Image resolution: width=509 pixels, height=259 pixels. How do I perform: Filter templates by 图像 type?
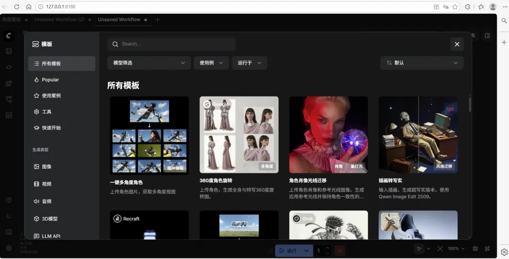click(x=62, y=167)
